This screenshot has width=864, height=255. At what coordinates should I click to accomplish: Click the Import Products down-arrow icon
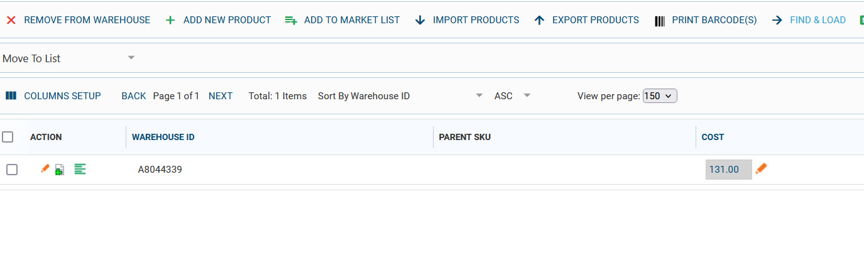420,20
